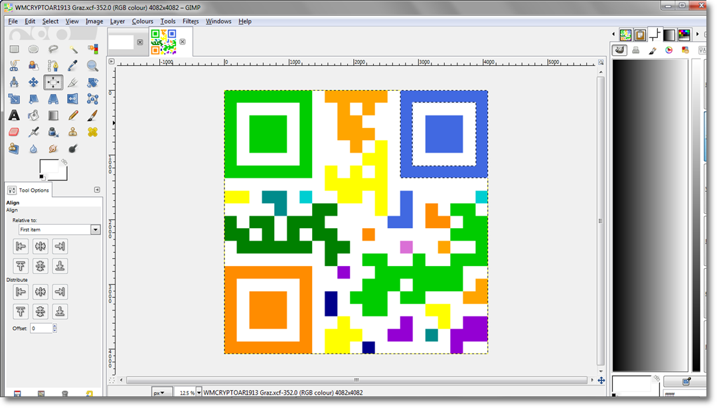Select the Measure compass tool

(x=14, y=82)
